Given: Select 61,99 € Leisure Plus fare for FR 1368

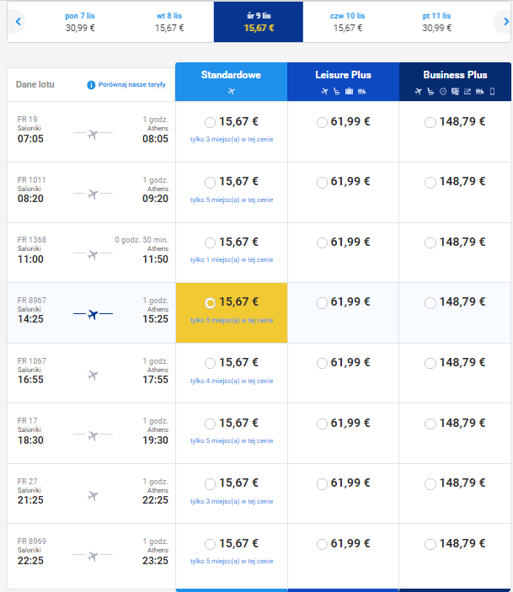Looking at the screenshot, I should point(322,243).
